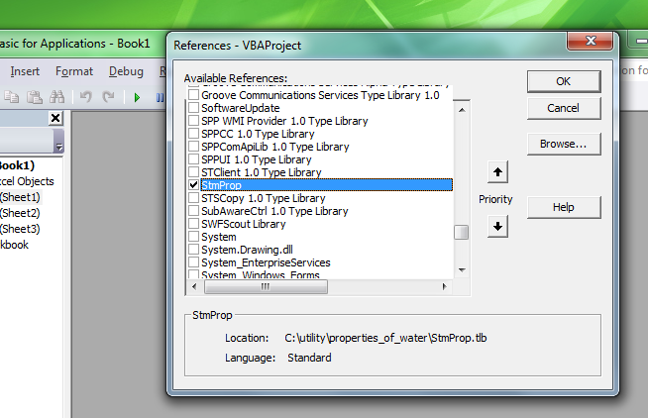Click the Redo arrow in toolbar
The width and height of the screenshot is (648, 418).
(107, 97)
